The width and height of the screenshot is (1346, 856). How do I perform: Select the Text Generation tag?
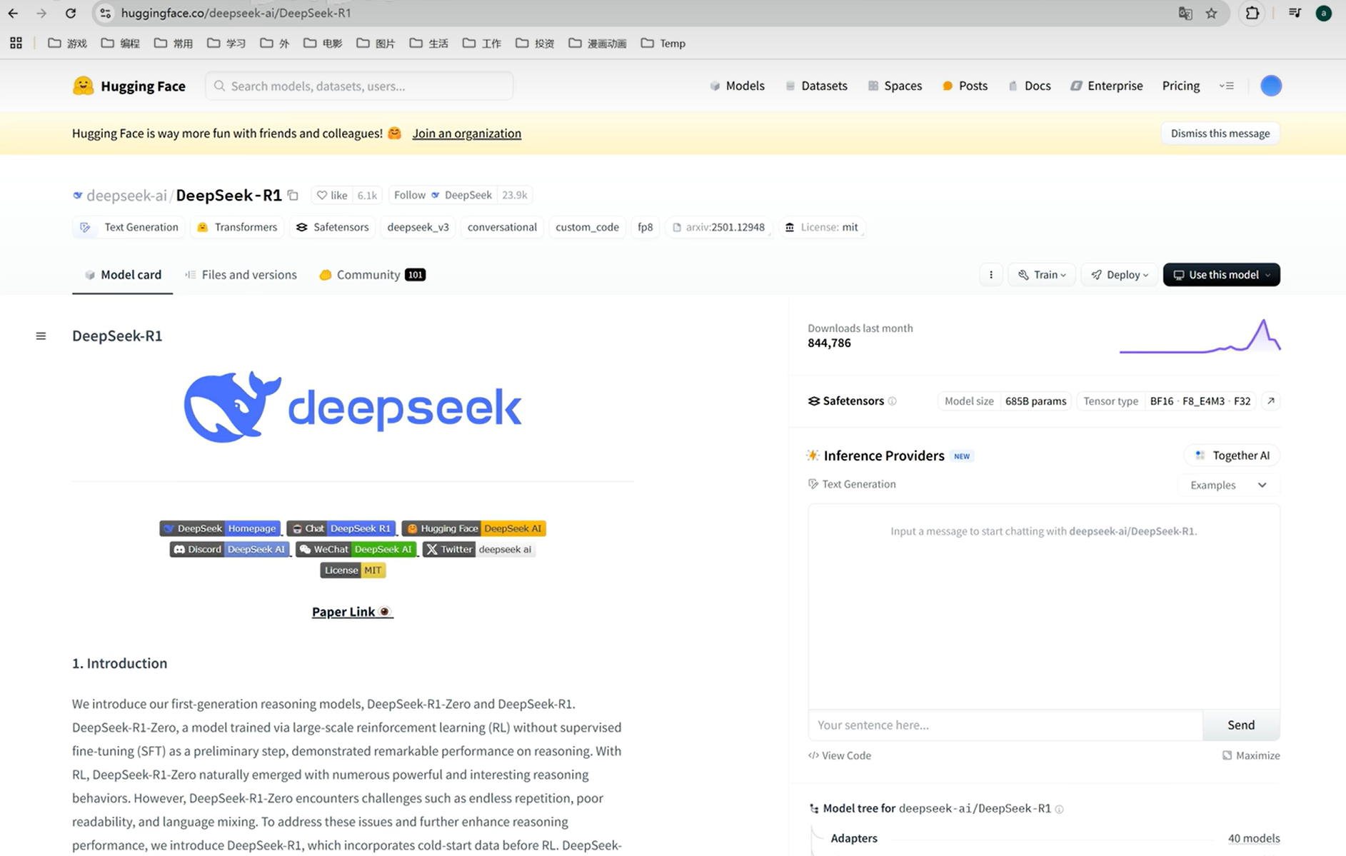point(129,227)
